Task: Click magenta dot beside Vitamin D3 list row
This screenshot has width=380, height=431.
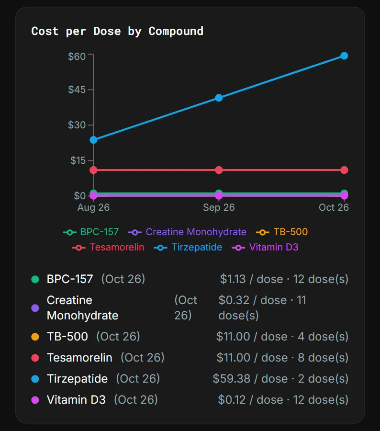Action: [x=35, y=400]
